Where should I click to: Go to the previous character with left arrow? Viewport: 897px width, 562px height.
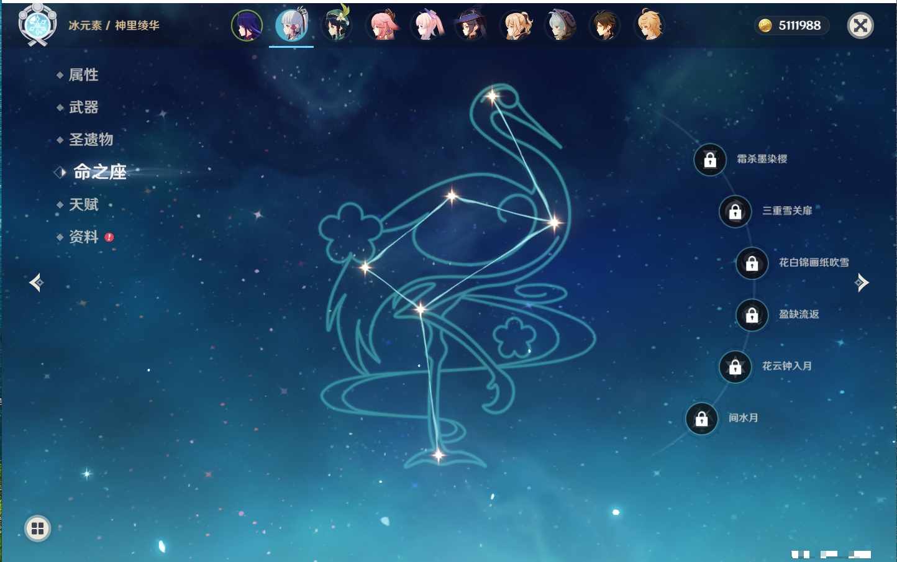(x=36, y=283)
